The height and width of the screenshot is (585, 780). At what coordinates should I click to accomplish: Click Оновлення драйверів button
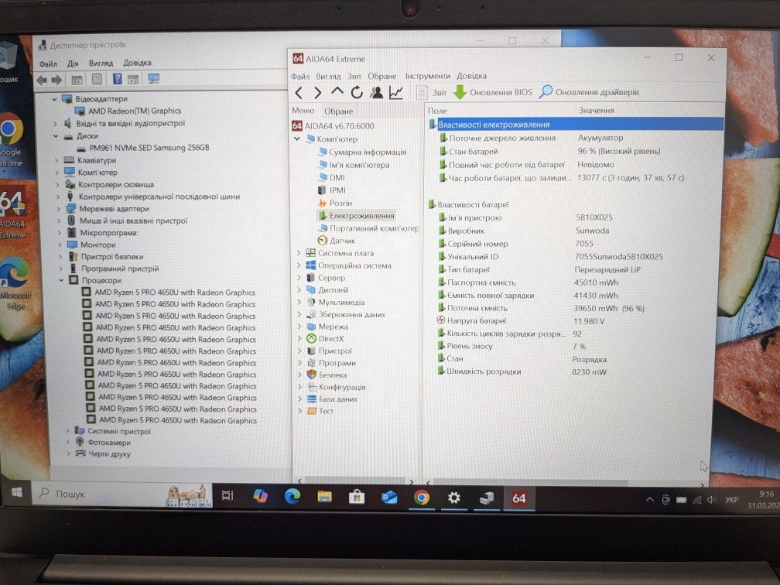(590, 92)
